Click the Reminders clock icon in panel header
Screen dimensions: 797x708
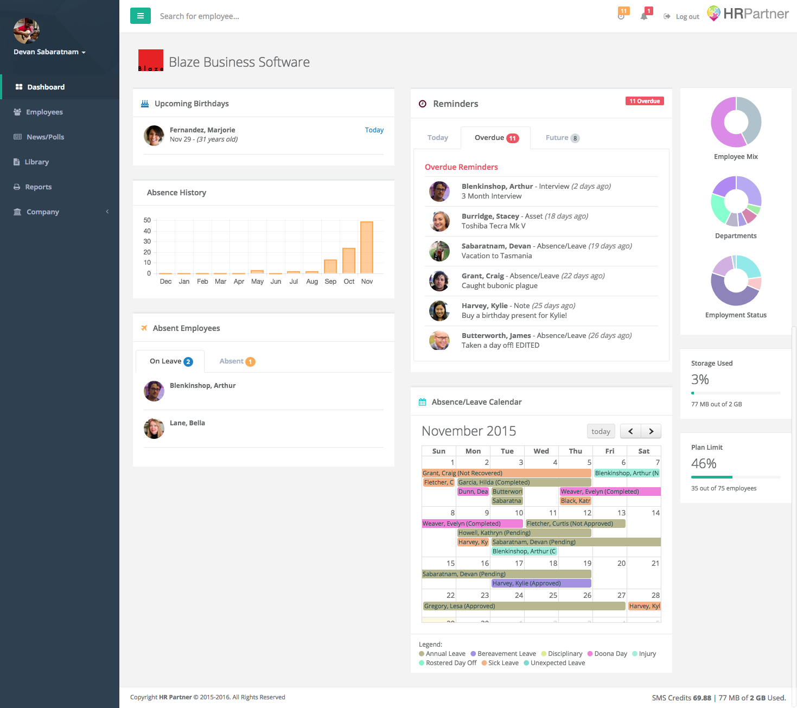point(423,104)
